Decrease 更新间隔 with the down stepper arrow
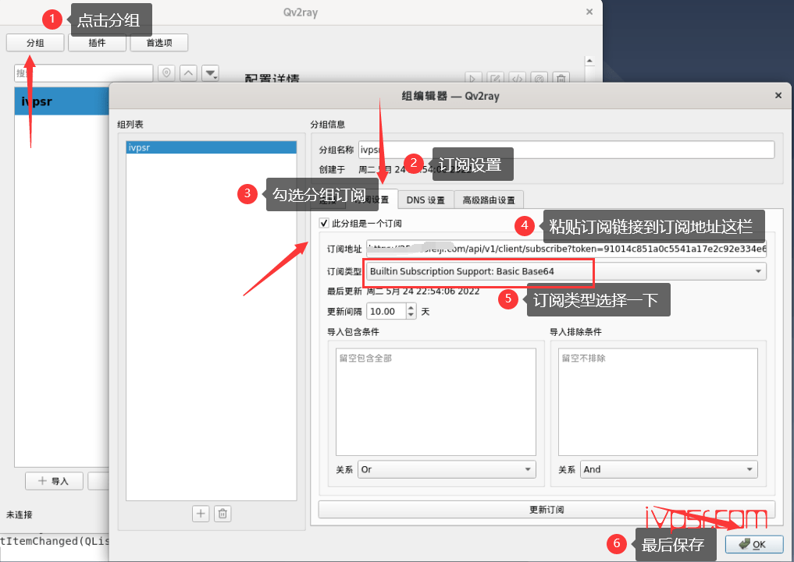The height and width of the screenshot is (562, 794). (411, 316)
